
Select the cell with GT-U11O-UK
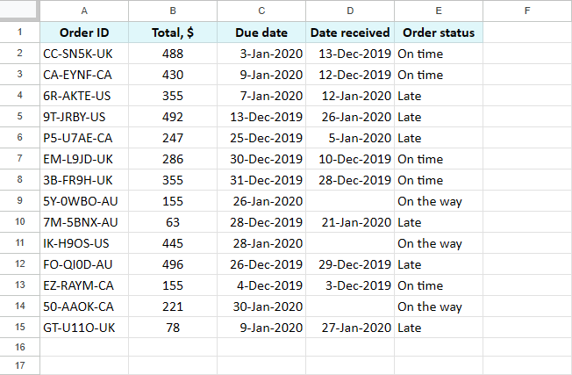(84, 328)
